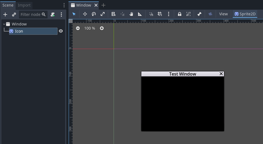Close the Window scene tab
Viewport: 263px width, 144px height.
tap(96, 5)
